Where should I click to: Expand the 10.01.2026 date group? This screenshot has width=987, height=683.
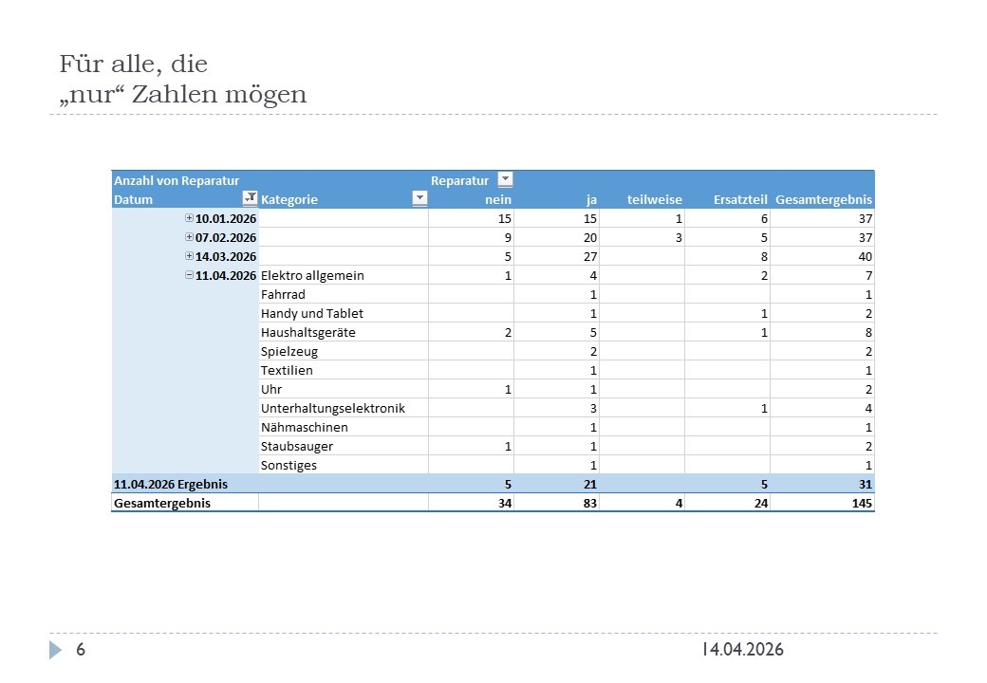189,218
